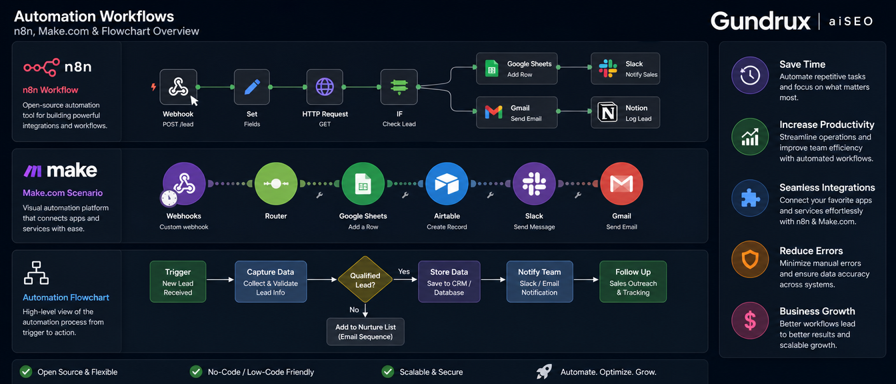
Task: Click the Automate. Optimize. Grow. tagline
Action: [608, 372]
